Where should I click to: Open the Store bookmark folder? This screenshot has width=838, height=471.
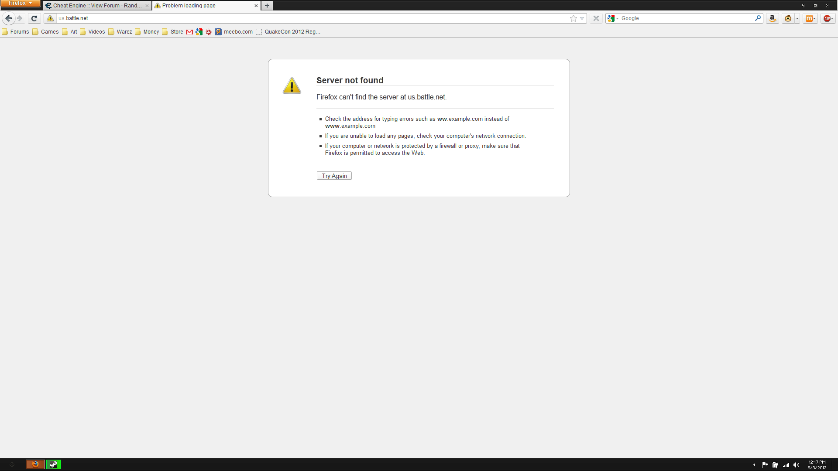pos(173,32)
